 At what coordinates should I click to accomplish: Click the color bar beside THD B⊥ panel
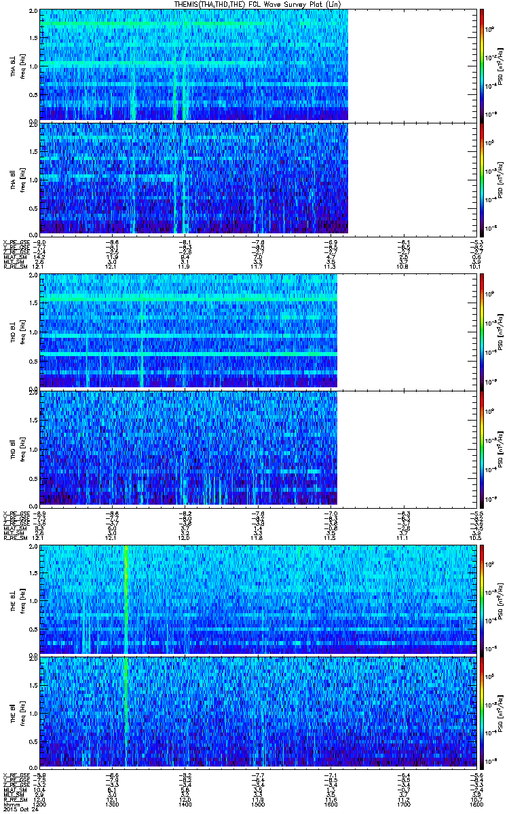[x=481, y=331]
